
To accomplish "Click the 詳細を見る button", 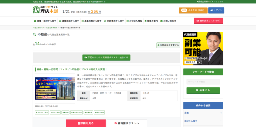I will [x=86, y=123].
